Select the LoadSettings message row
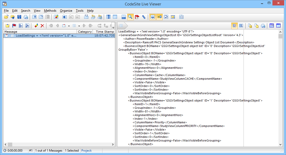Image resolution: width=286 pixels, height=155 pixels. tap(59, 36)
